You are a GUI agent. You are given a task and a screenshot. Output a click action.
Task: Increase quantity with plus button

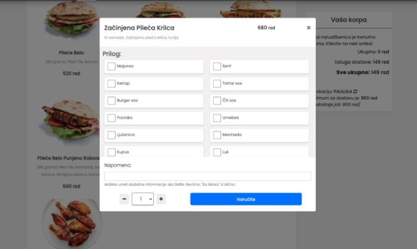click(x=161, y=199)
